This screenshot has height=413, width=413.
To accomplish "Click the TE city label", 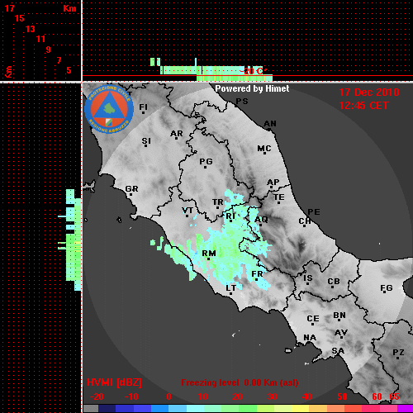I will pos(279,197).
